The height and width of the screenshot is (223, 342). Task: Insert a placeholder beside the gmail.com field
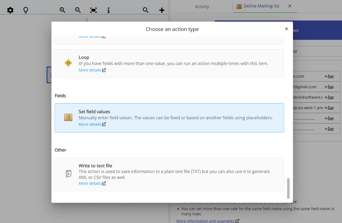point(330,87)
